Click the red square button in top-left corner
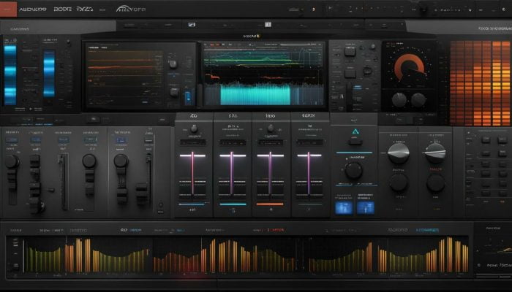Viewport: 512px width, 292px height. pyautogui.click(x=8, y=9)
